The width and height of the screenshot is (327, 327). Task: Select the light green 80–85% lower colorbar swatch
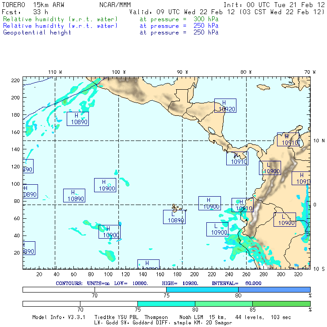click(x=224, y=304)
